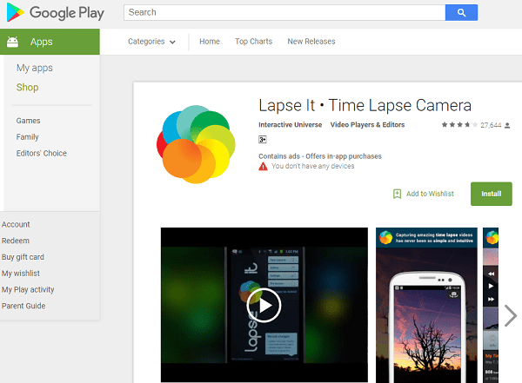Click the star rating display
This screenshot has width=522, height=383.
click(x=459, y=125)
